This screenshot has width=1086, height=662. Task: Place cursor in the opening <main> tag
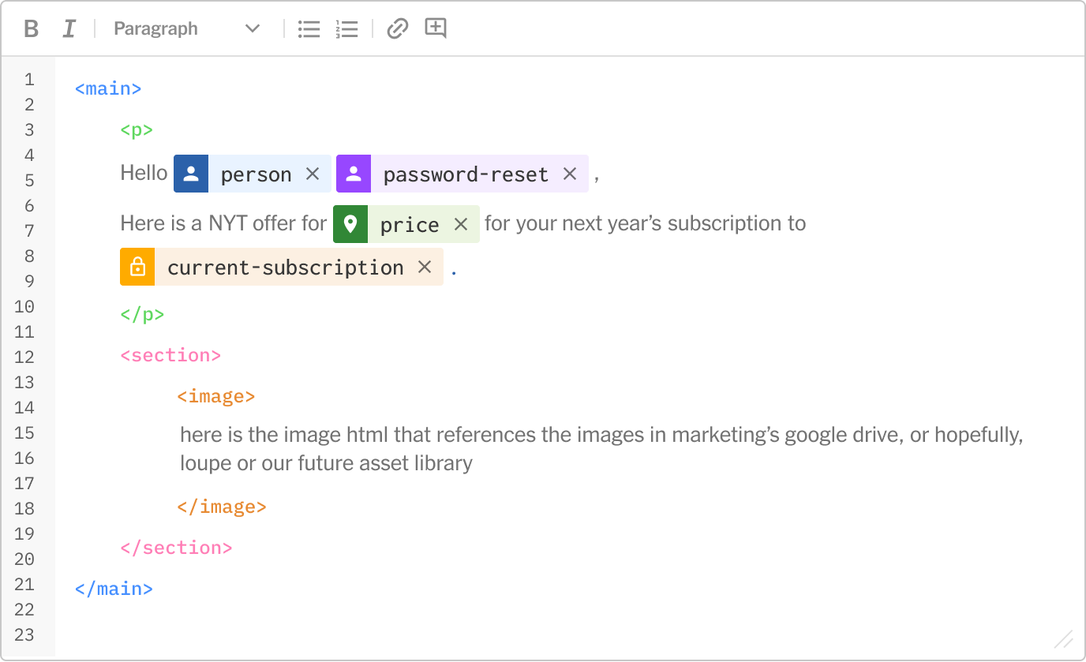coord(107,88)
